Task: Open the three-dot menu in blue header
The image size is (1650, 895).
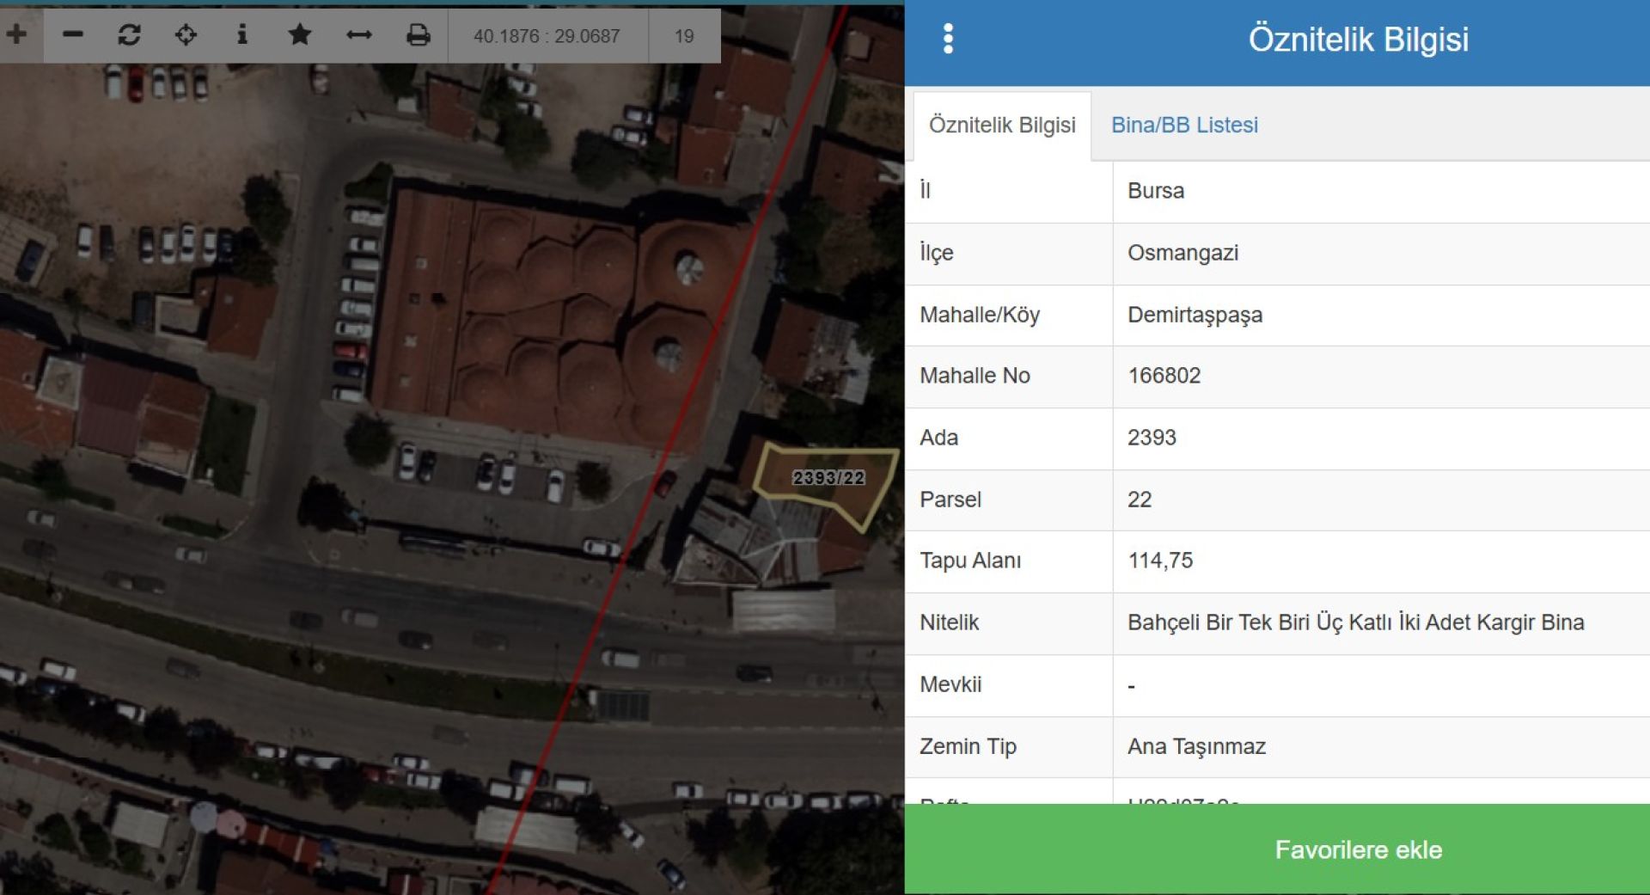Action: coord(948,39)
